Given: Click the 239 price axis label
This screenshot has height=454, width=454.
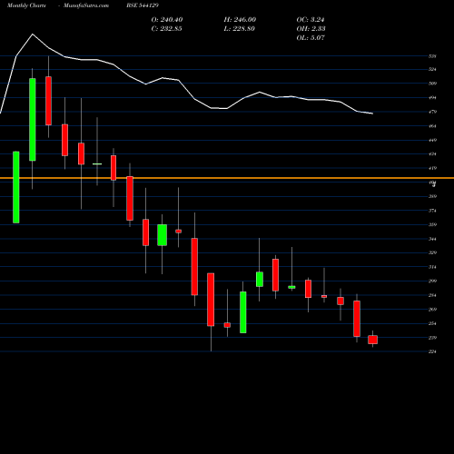Looking at the screenshot, I should tap(432, 338).
